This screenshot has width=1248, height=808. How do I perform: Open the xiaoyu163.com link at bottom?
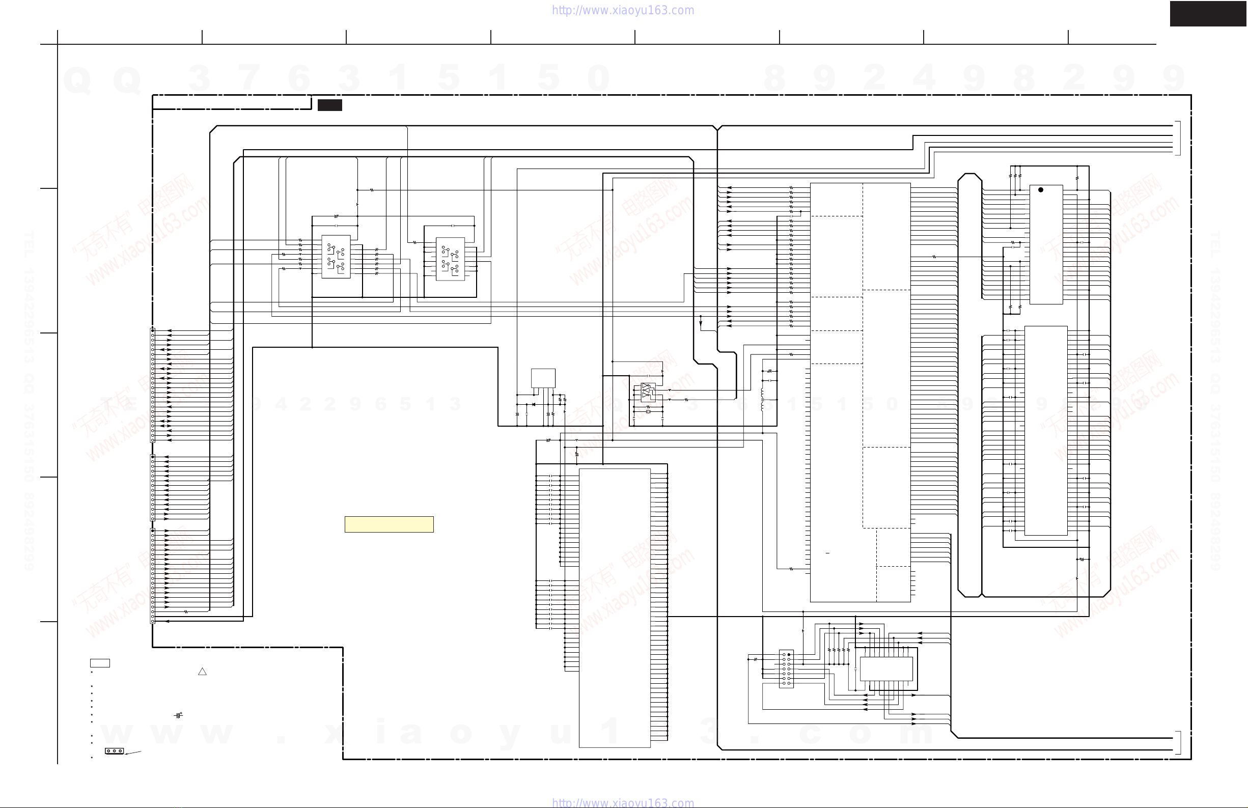(x=623, y=803)
